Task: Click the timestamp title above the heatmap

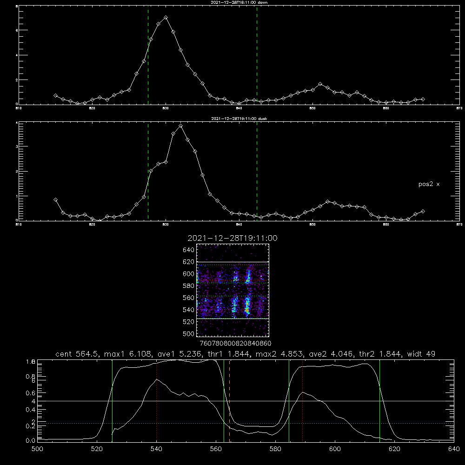Action: click(232, 238)
